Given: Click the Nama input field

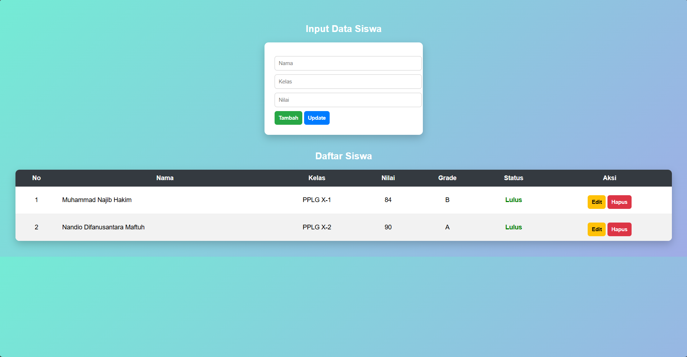Looking at the screenshot, I should [x=348, y=63].
